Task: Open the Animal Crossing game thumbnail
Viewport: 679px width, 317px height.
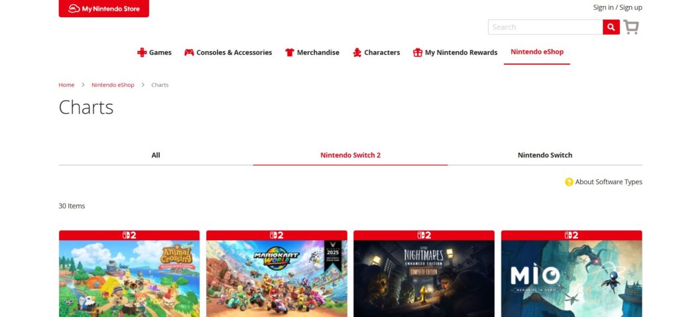Action: pos(129,278)
